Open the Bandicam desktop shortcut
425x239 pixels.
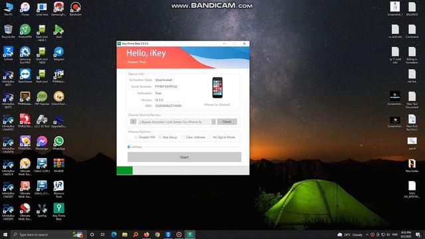tap(75, 9)
